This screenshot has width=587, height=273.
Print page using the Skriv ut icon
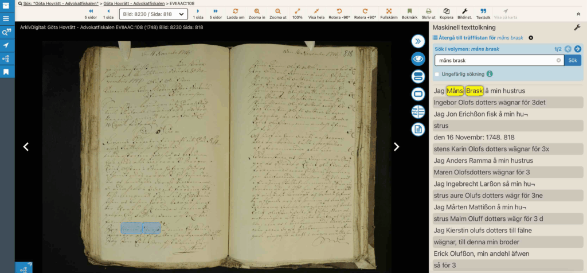[x=428, y=11]
